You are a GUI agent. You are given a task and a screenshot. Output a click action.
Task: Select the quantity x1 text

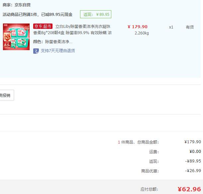(171, 27)
